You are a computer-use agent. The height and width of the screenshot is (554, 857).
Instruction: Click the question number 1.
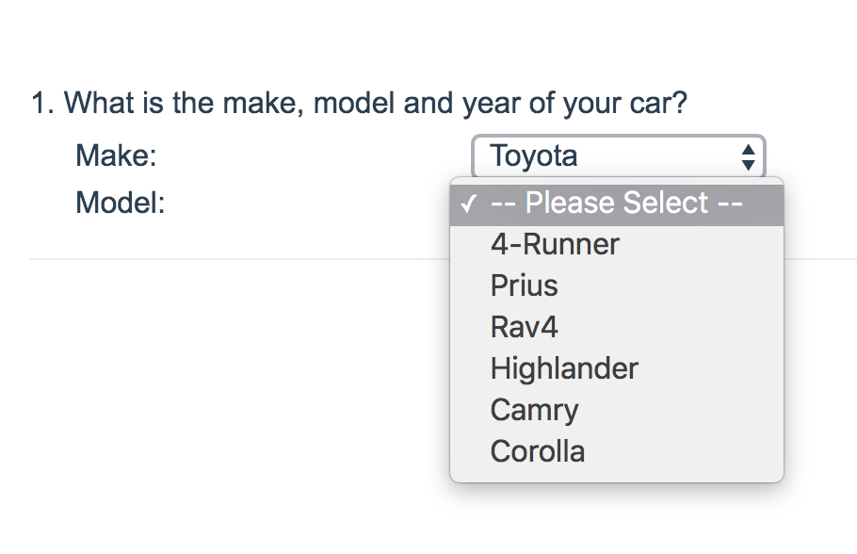click(40, 103)
